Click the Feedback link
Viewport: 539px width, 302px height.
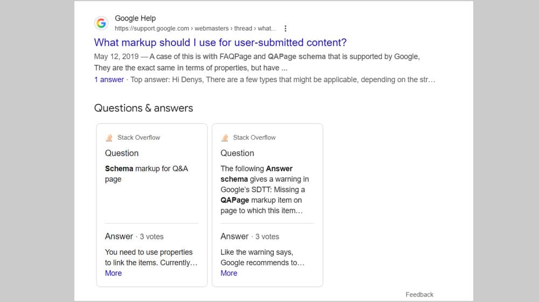[x=419, y=294]
